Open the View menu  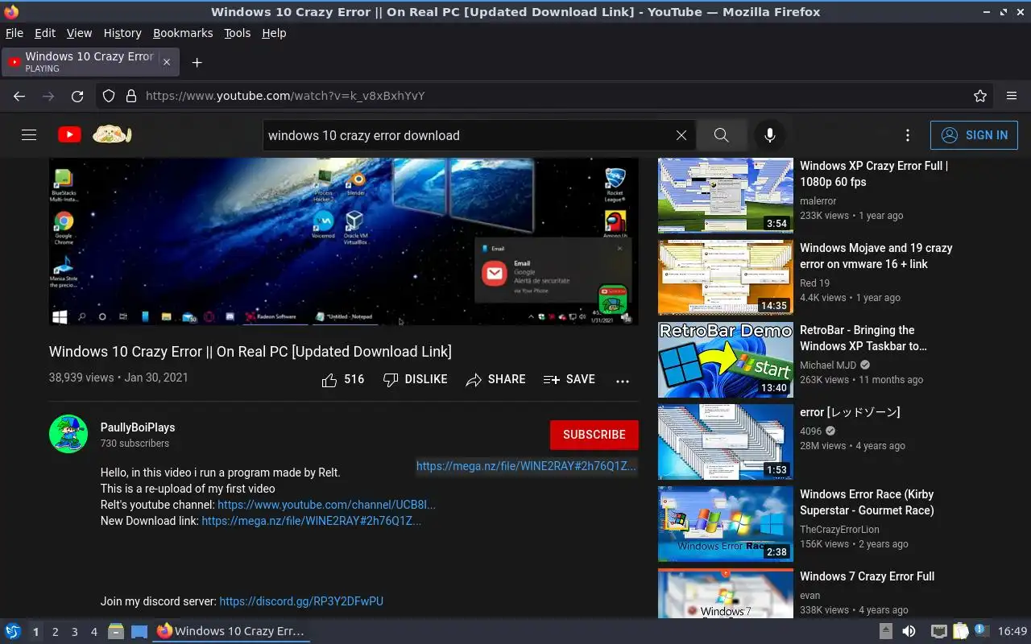pyautogui.click(x=79, y=33)
